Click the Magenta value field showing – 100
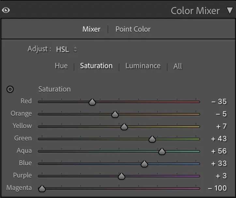This screenshot has height=198, width=236. [x=217, y=188]
